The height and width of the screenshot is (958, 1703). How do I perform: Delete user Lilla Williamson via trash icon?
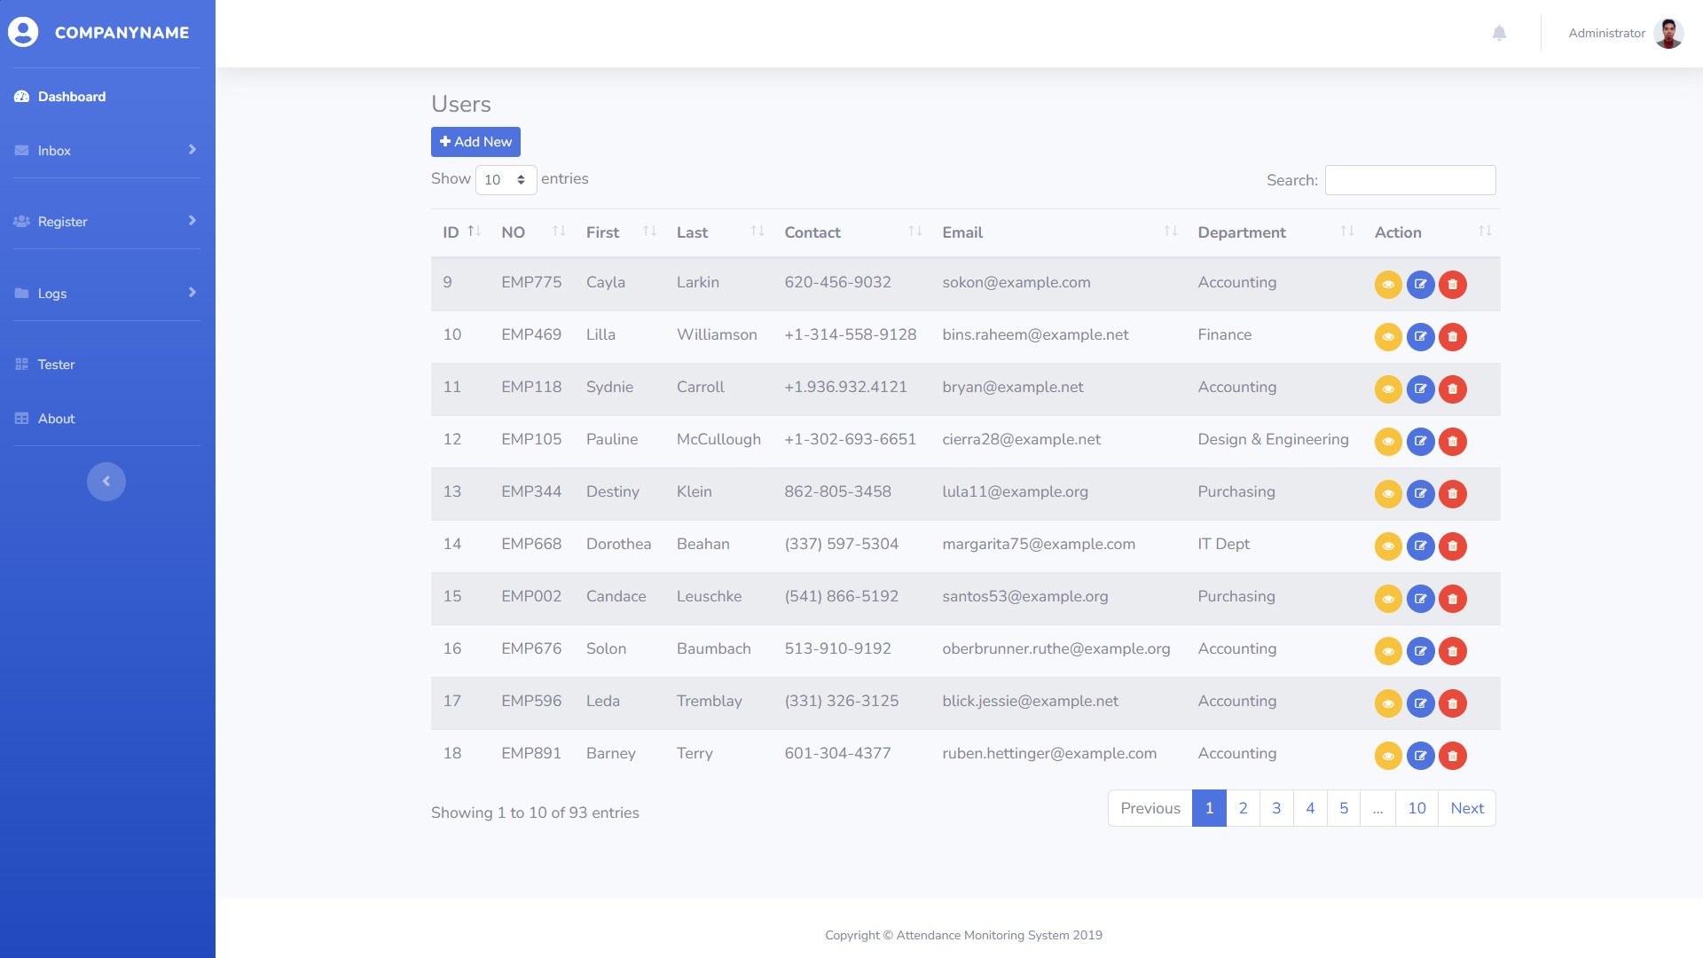pyautogui.click(x=1452, y=337)
